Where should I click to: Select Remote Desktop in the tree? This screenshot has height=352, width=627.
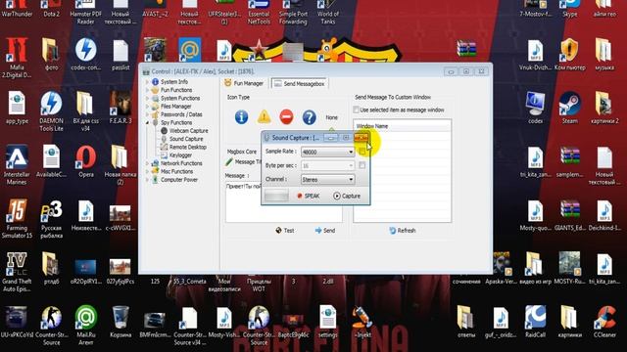(x=187, y=147)
